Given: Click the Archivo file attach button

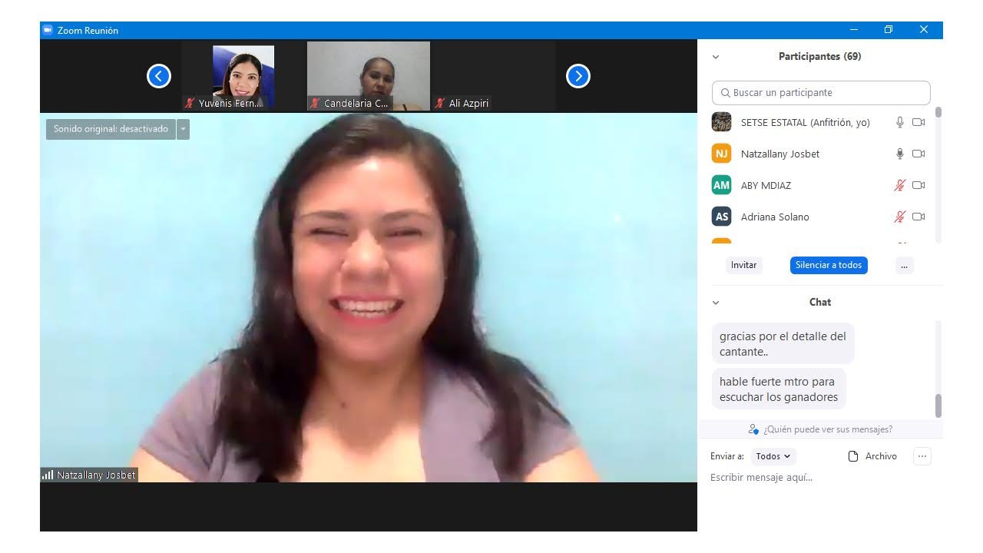Looking at the screenshot, I should pyautogui.click(x=872, y=456).
